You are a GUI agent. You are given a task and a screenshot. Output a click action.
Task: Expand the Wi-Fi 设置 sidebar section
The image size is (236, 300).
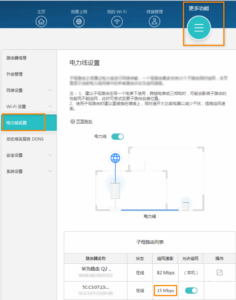click(x=50, y=106)
